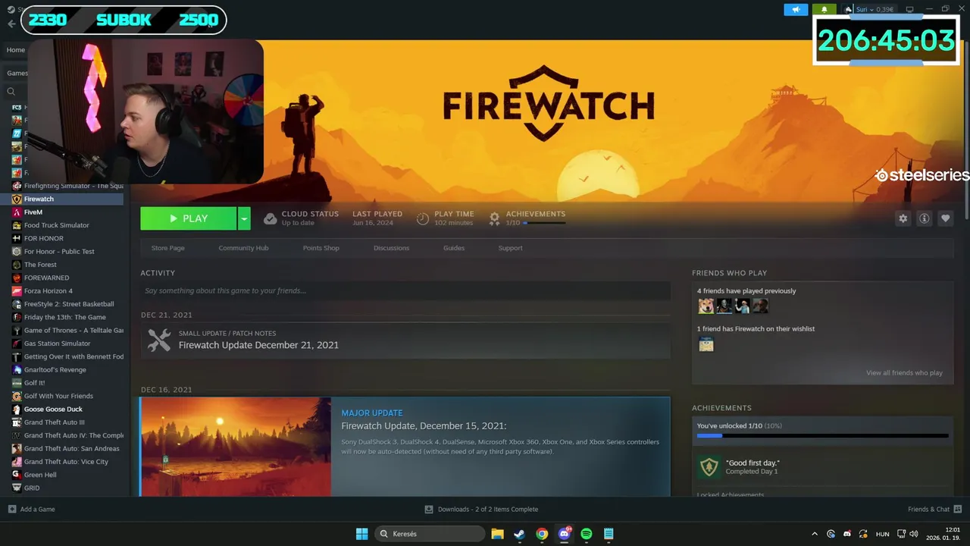Image resolution: width=970 pixels, height=546 pixels.
Task: Go back with the Steam back arrow
Action: [11, 24]
